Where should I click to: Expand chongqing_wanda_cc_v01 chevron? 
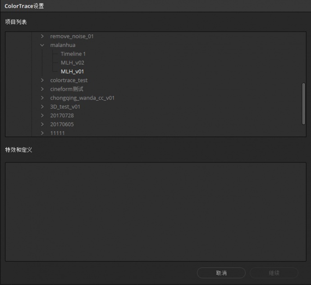coord(42,98)
